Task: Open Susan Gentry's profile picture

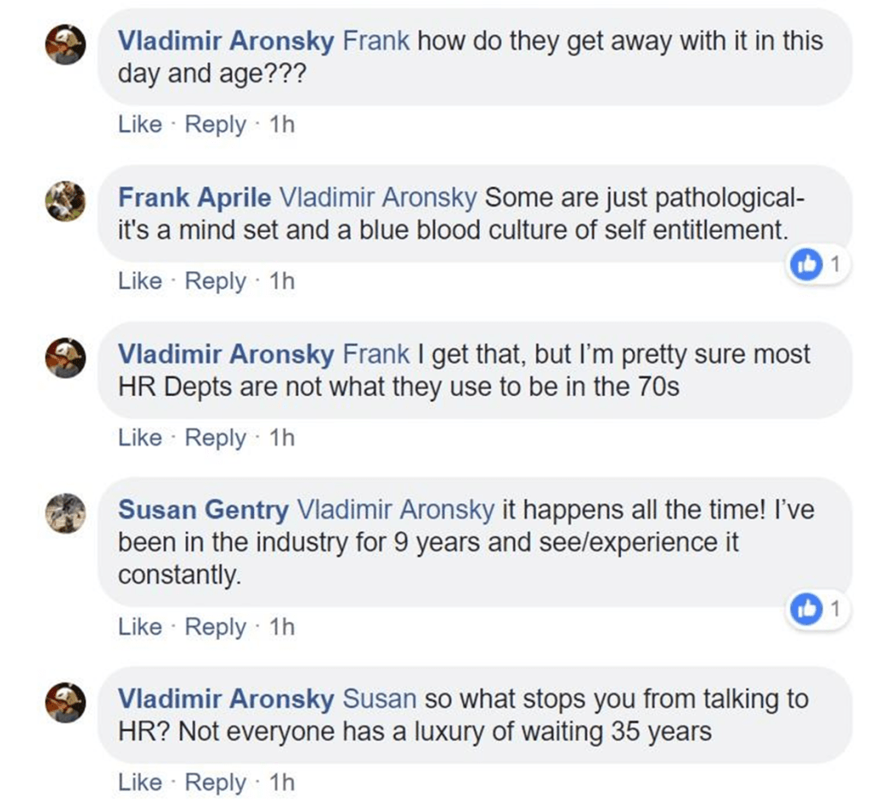Action: click(x=65, y=513)
